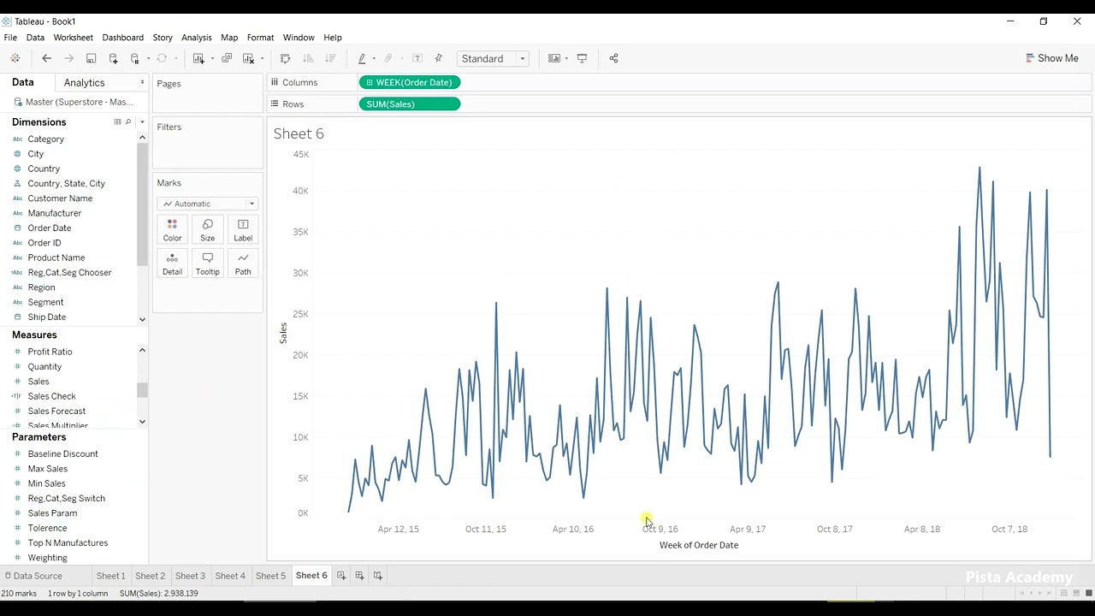
Task: Click the Tooltip marks card
Action: pos(208,264)
